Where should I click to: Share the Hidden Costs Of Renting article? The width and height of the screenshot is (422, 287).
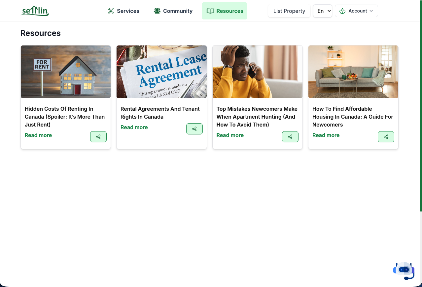point(98,137)
